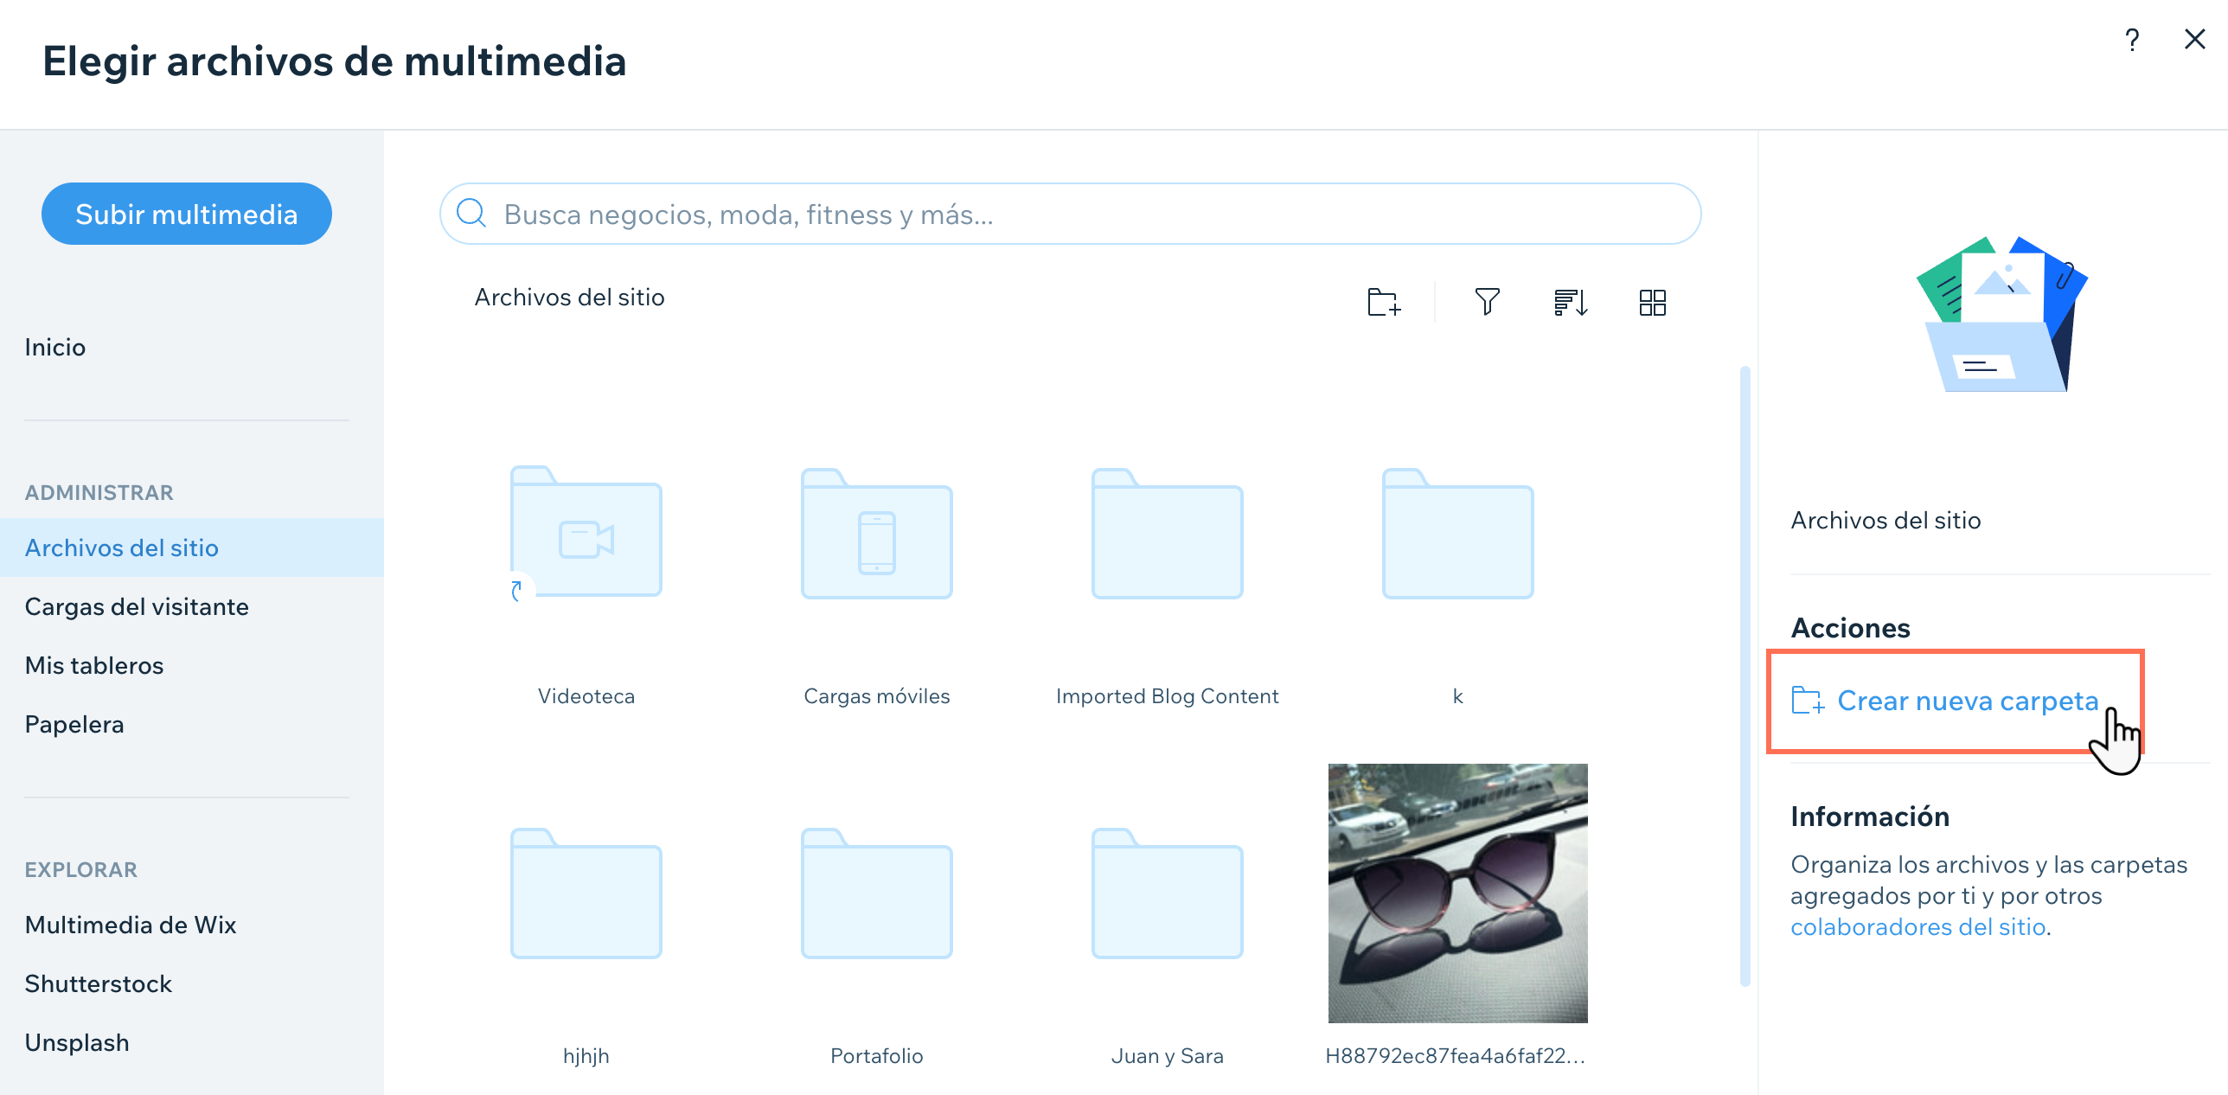
Task: Open the Videoteca folder
Action: [586, 532]
